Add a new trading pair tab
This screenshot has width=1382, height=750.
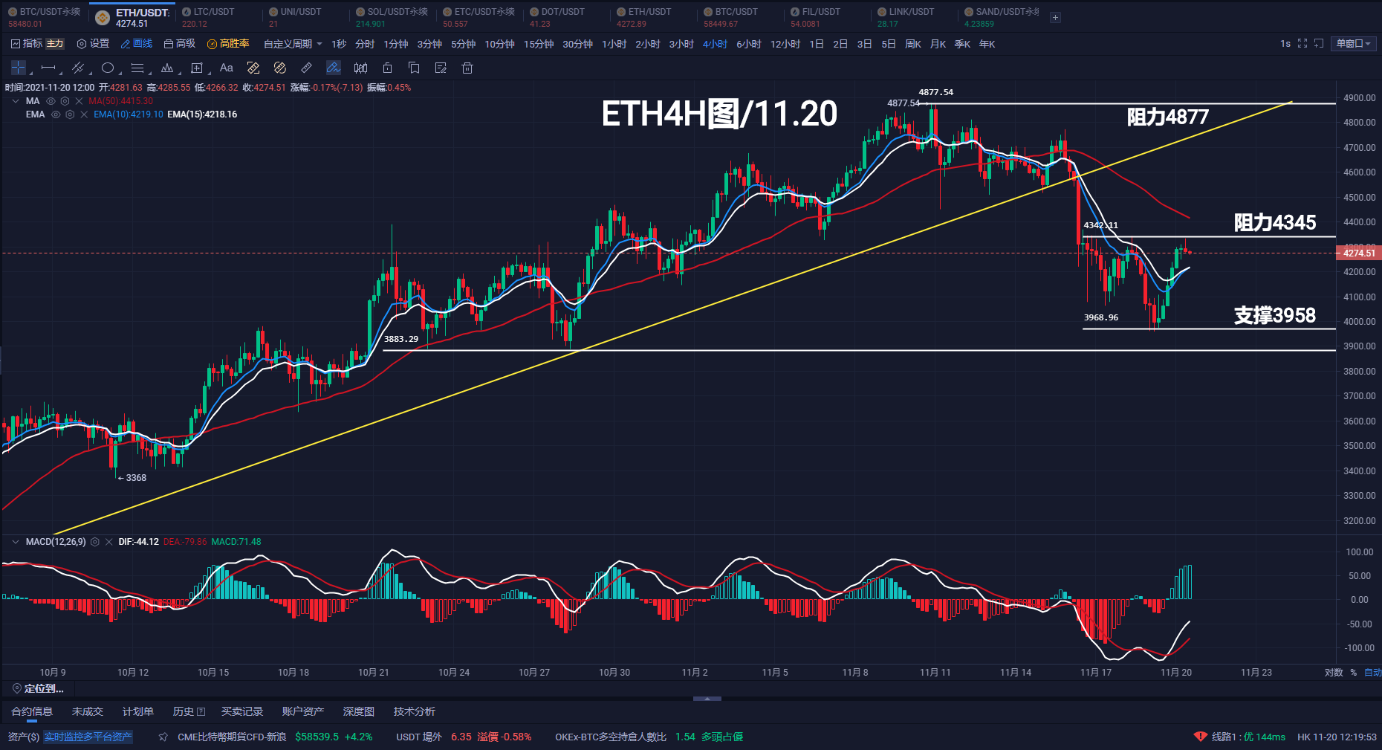tap(1055, 17)
